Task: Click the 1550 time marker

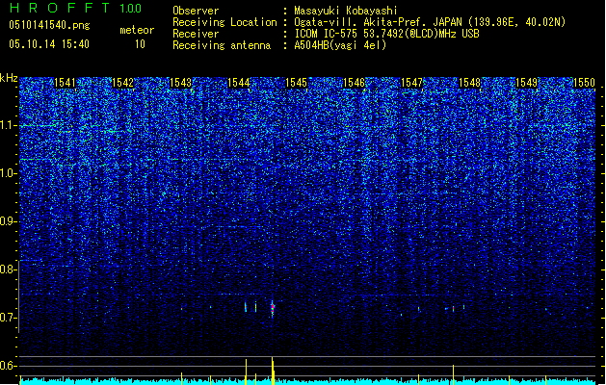Action: coord(585,83)
